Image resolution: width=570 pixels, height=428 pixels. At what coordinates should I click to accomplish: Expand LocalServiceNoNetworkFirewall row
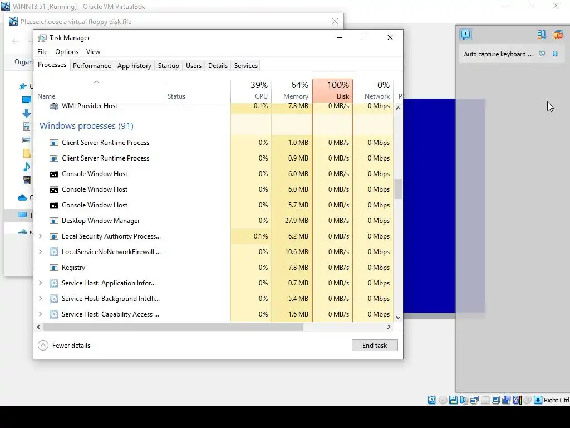pyautogui.click(x=40, y=252)
